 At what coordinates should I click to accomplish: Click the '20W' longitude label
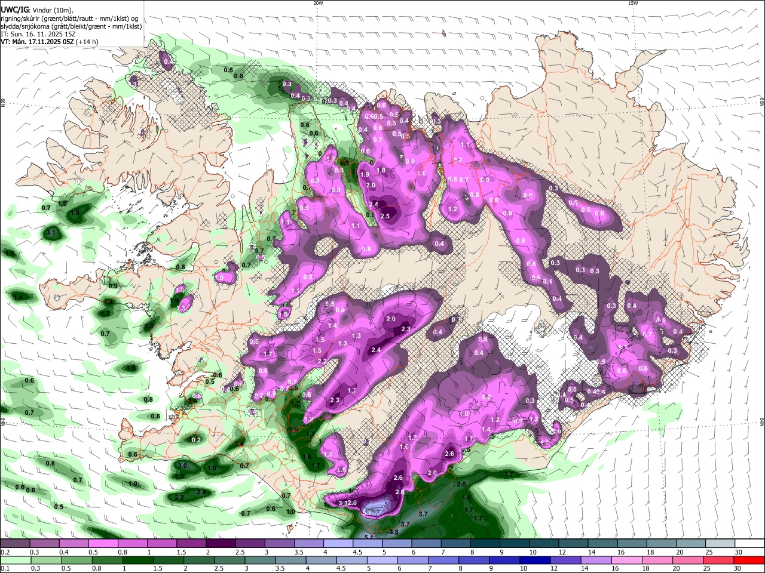coord(318,3)
